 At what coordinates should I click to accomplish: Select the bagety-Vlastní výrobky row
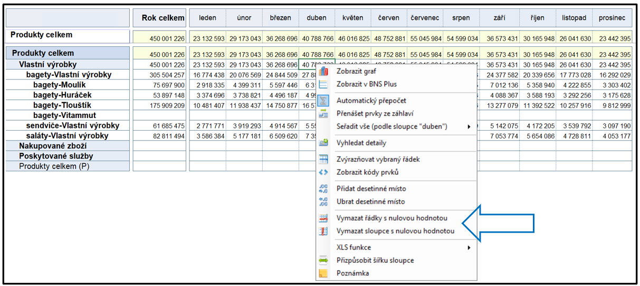click(68, 75)
